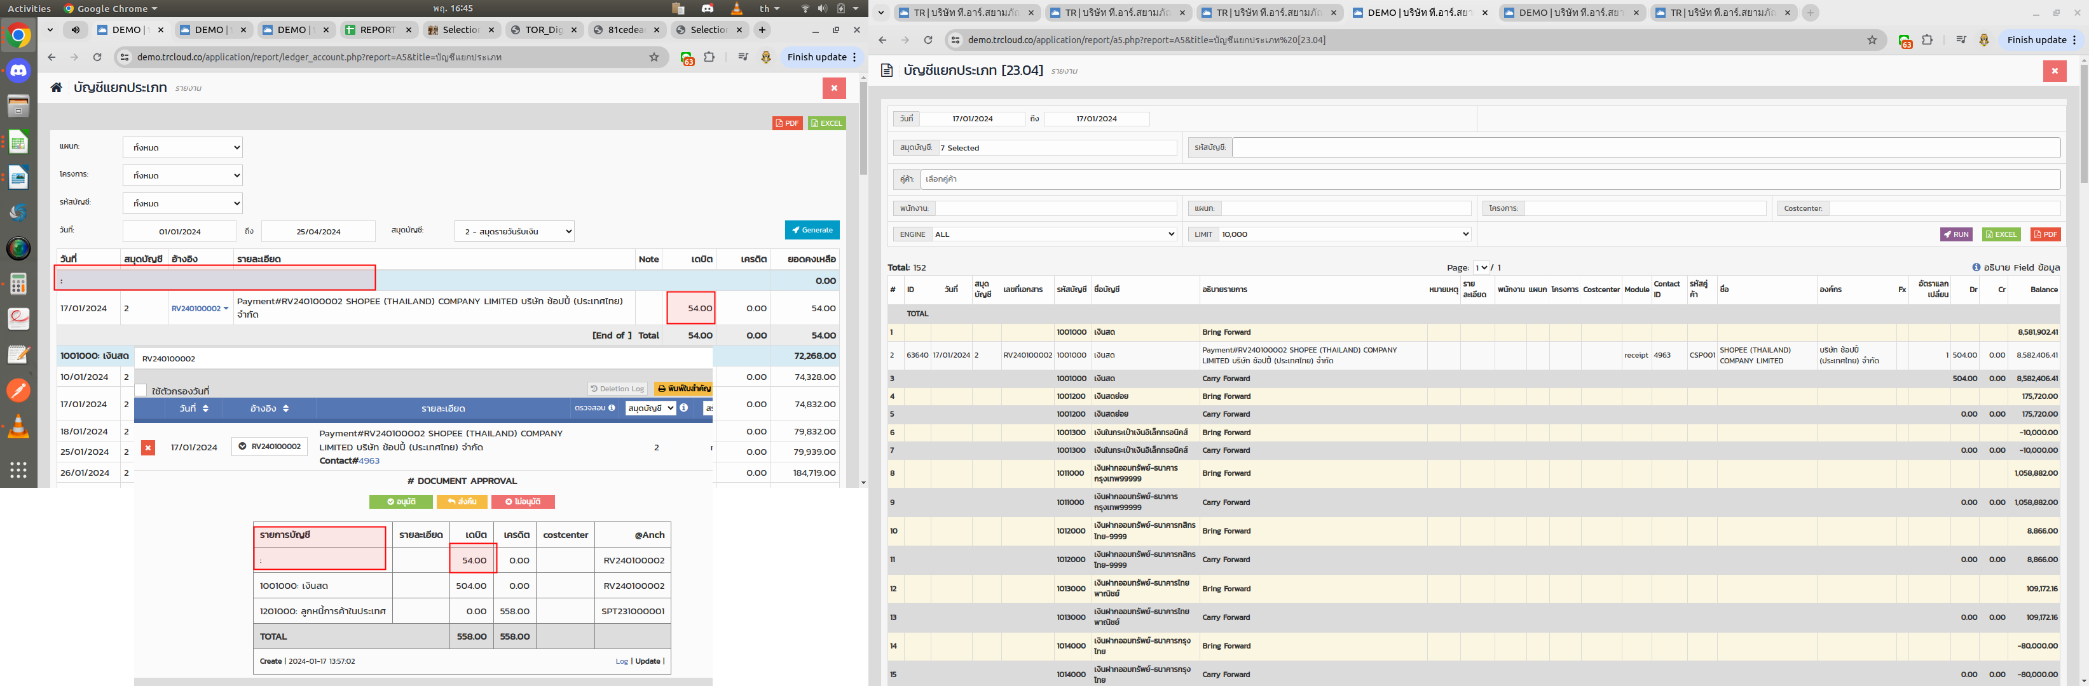Reload the right Chrome window page

(x=928, y=39)
